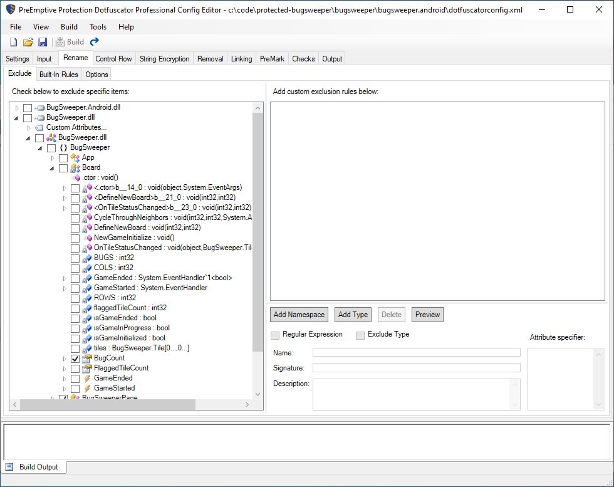The width and height of the screenshot is (614, 487).
Task: Click the tiles field icon
Action: (x=87, y=348)
